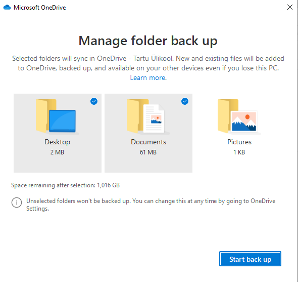
Task: Click the Manage folder back up heading
Action: [x=148, y=41]
